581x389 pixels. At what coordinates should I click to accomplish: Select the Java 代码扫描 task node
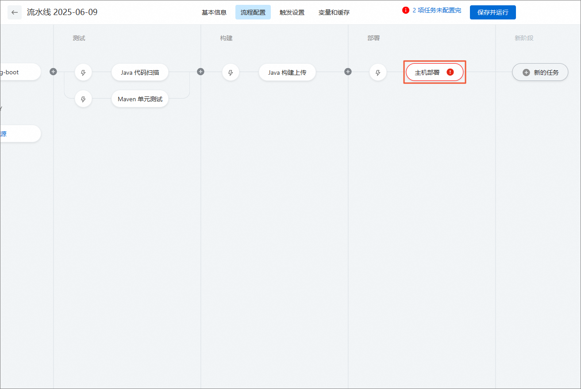pos(140,72)
